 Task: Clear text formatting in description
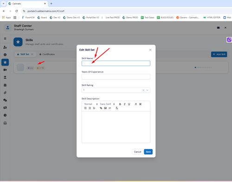pos(116,108)
